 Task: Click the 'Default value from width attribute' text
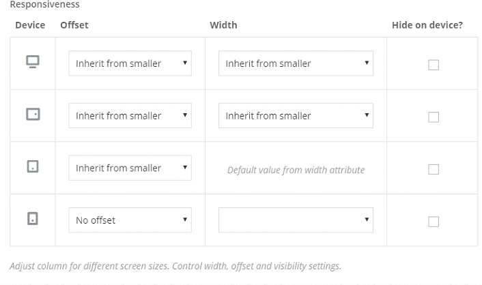pos(296,170)
